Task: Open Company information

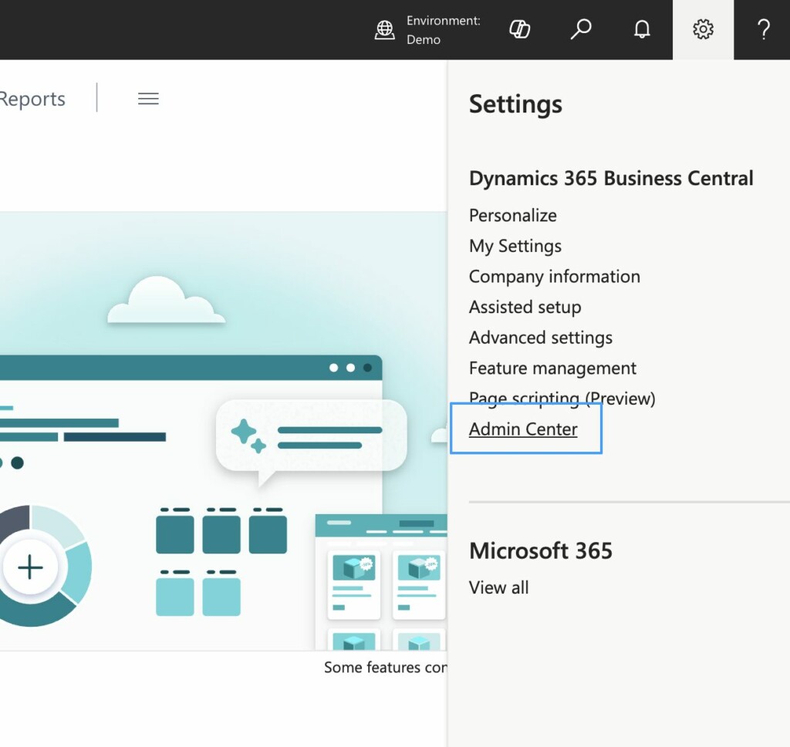Action: point(554,276)
